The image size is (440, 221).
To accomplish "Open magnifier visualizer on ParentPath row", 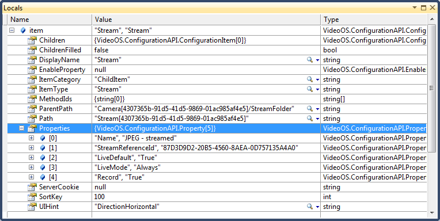I will tap(310, 109).
